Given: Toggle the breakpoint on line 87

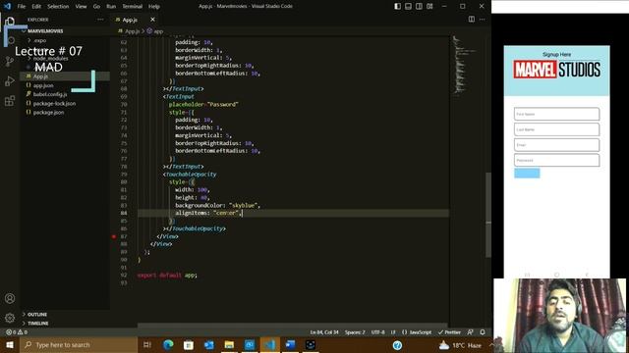Looking at the screenshot, I should 114,236.
